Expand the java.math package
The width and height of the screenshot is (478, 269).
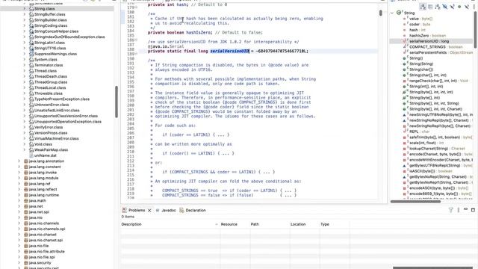19,201
